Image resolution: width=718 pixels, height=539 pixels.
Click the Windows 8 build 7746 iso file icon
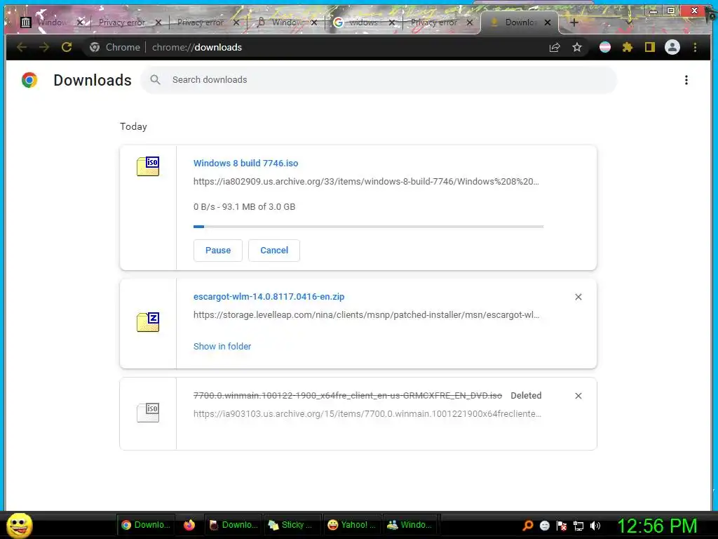coord(148,166)
